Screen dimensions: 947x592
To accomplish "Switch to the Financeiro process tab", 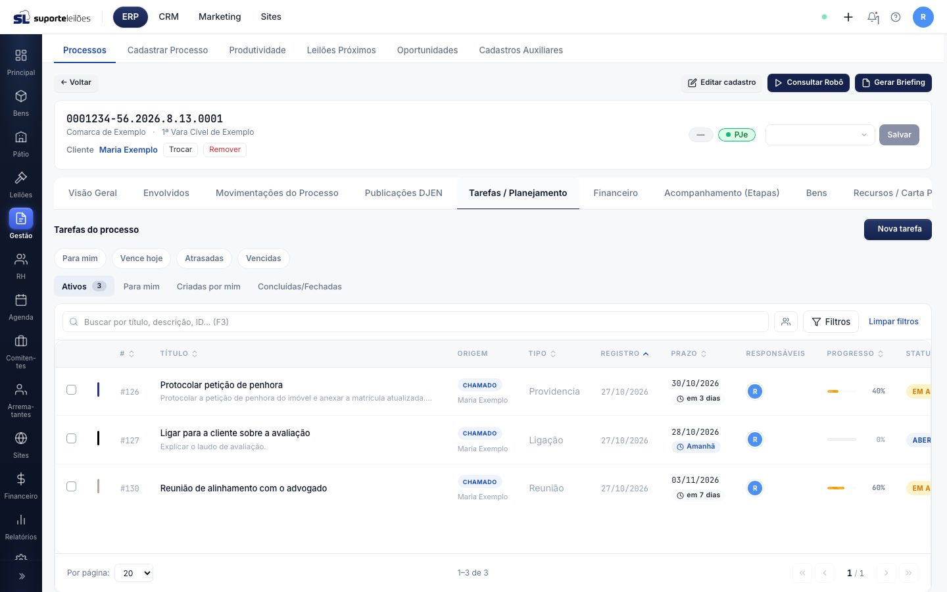I will [x=616, y=193].
